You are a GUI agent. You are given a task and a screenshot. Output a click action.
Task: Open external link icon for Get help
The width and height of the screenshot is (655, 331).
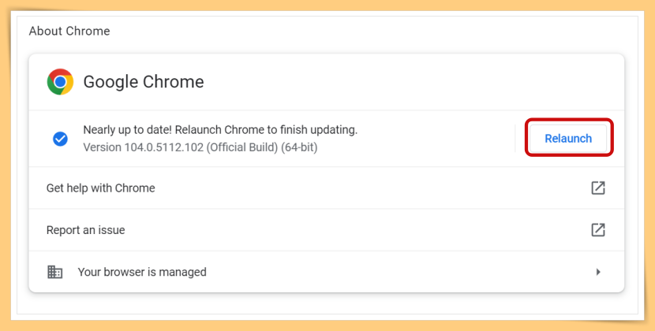(x=597, y=188)
